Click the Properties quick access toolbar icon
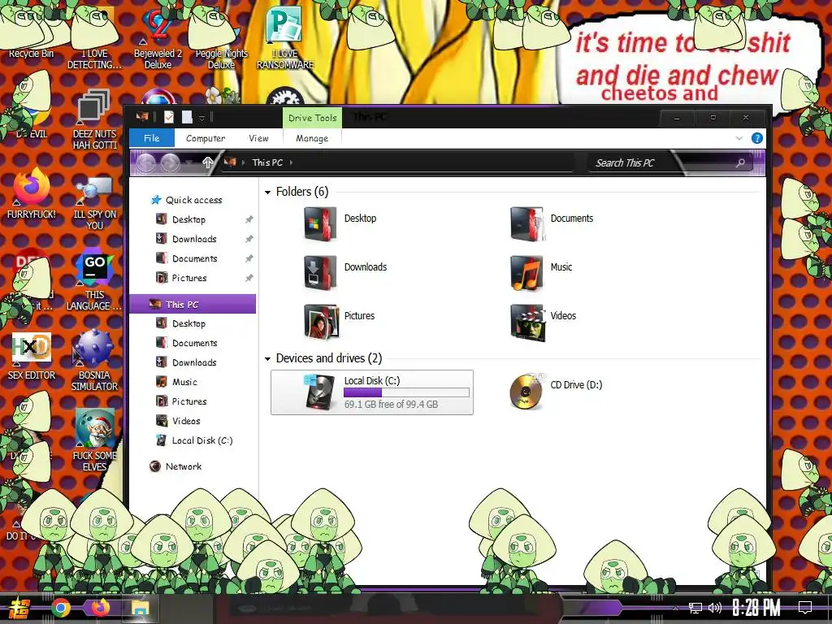 click(169, 117)
